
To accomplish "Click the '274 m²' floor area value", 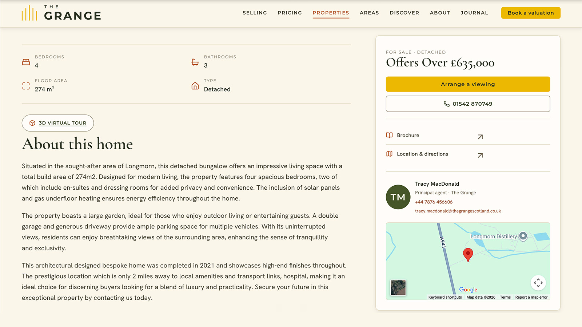I will 45,89.
